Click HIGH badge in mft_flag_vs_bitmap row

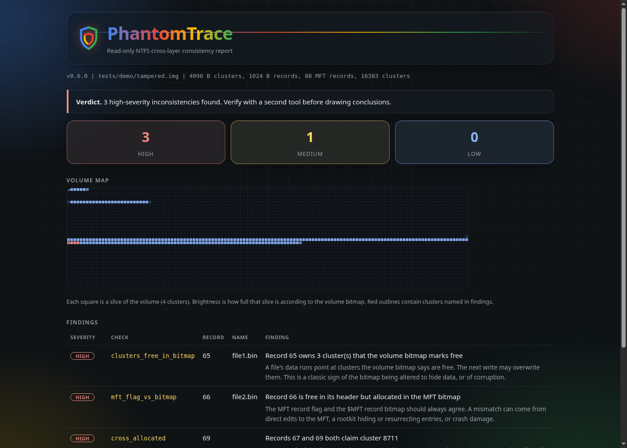pos(82,397)
